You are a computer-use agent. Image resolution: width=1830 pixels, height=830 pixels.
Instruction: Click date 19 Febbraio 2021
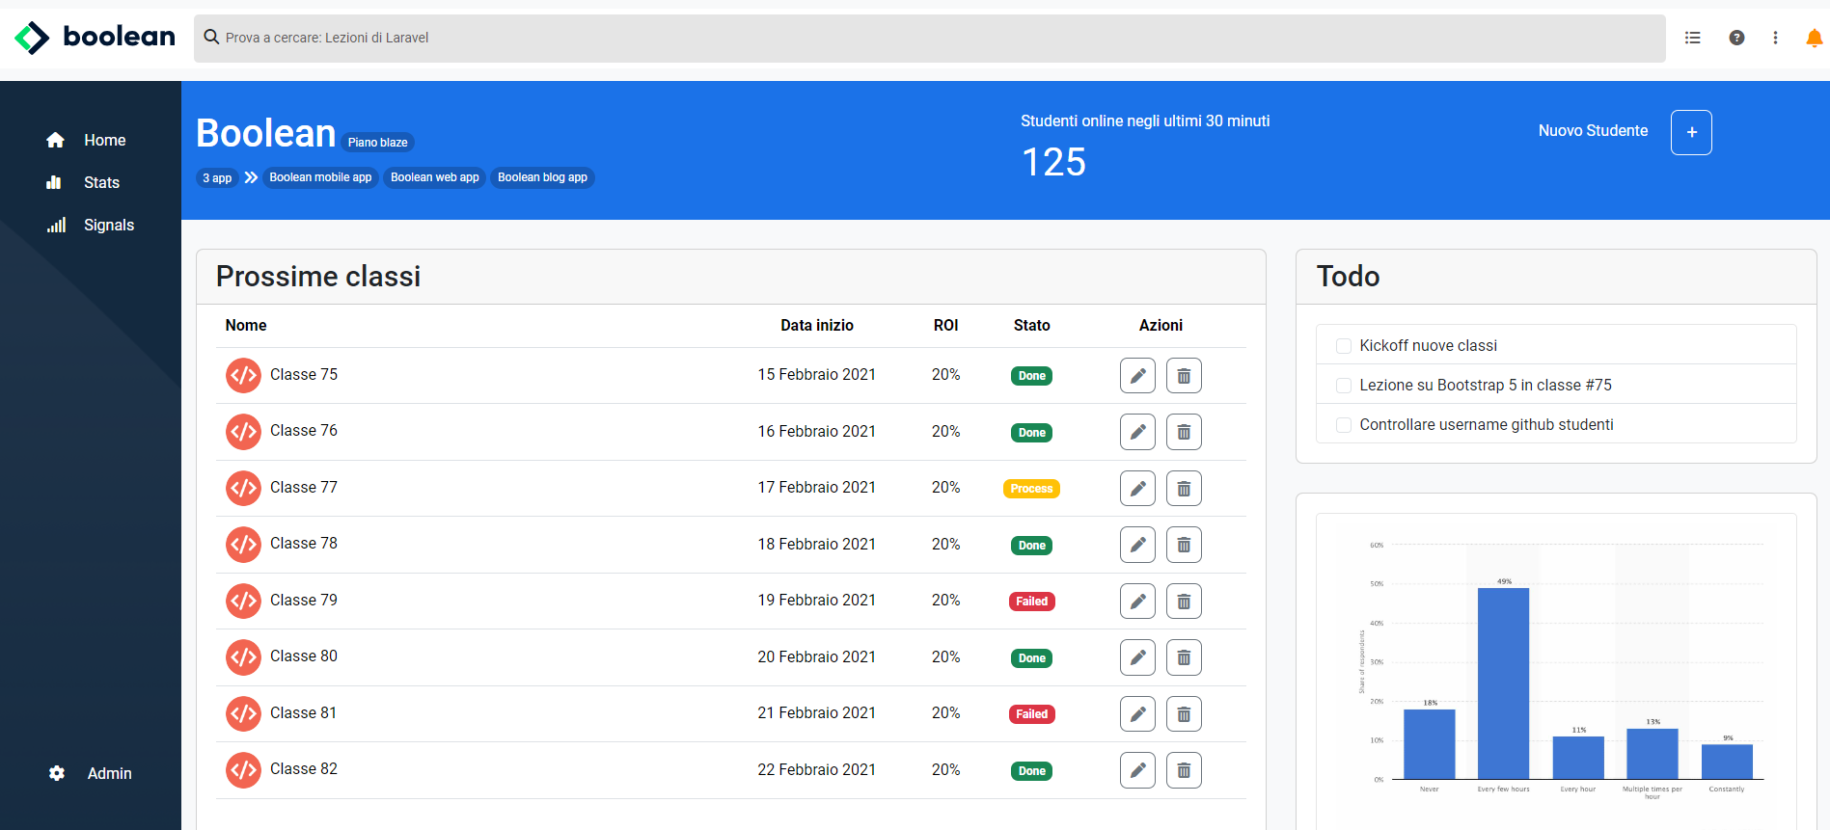[x=816, y=601]
